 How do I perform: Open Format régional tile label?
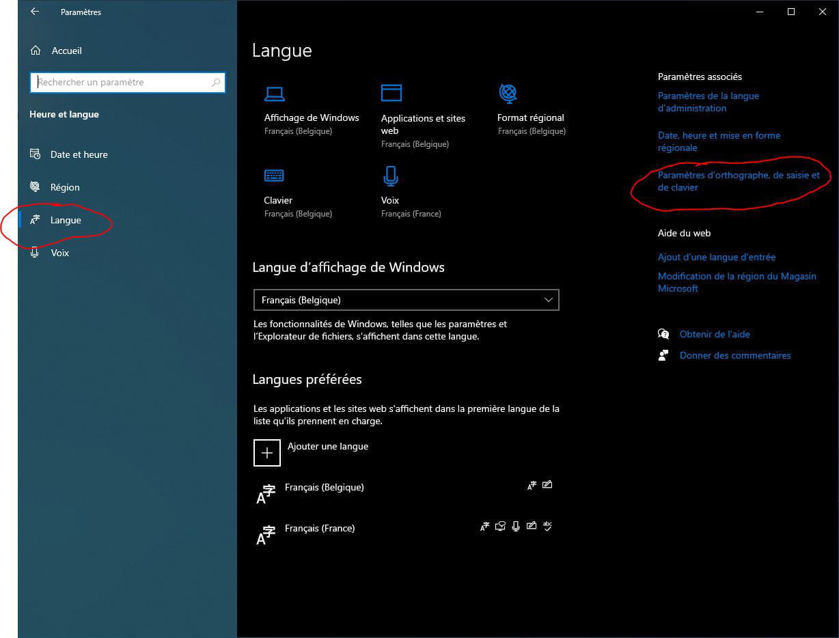tap(531, 117)
